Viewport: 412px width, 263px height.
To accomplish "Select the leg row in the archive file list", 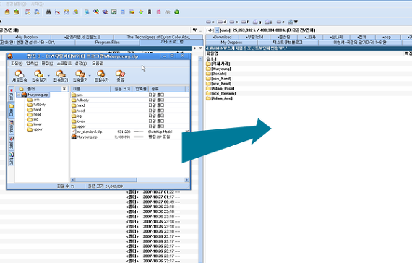I will point(130,116).
